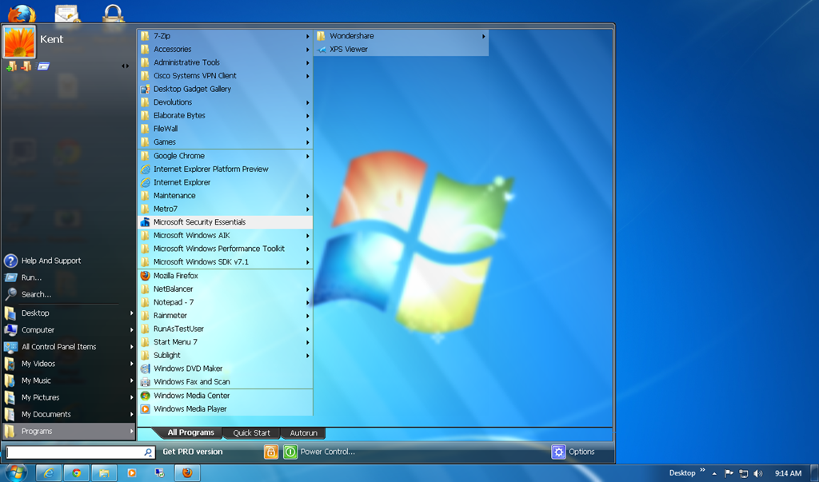Launch Windows DVD Maker

coord(225,368)
